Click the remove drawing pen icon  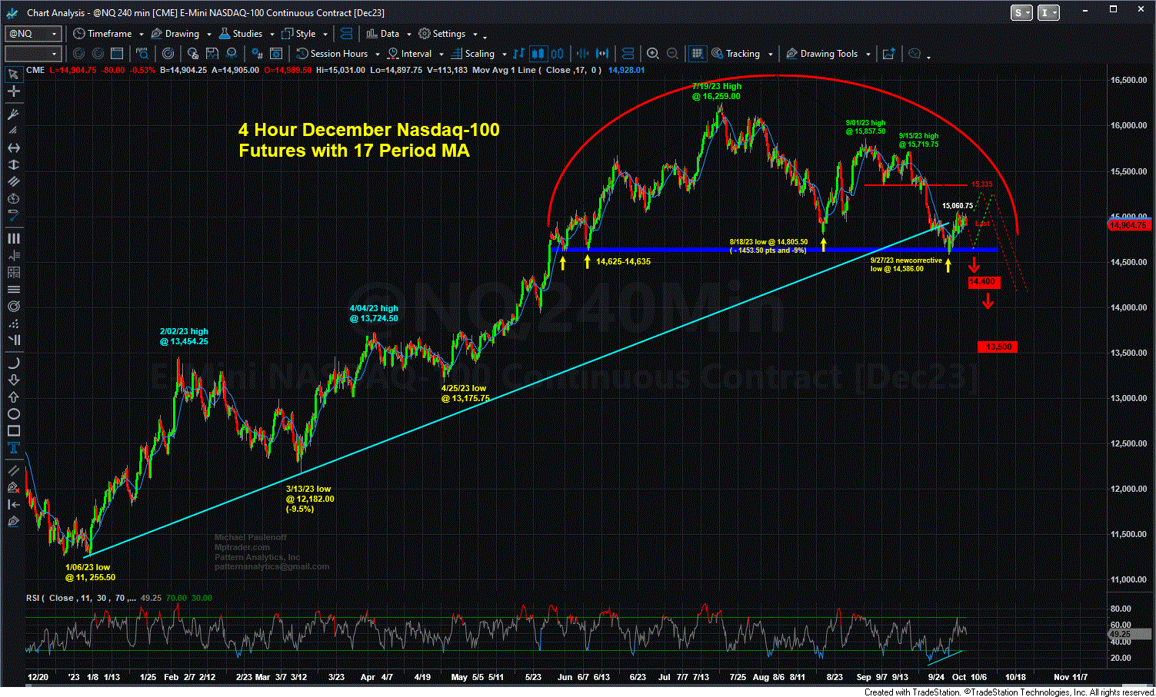12,487
